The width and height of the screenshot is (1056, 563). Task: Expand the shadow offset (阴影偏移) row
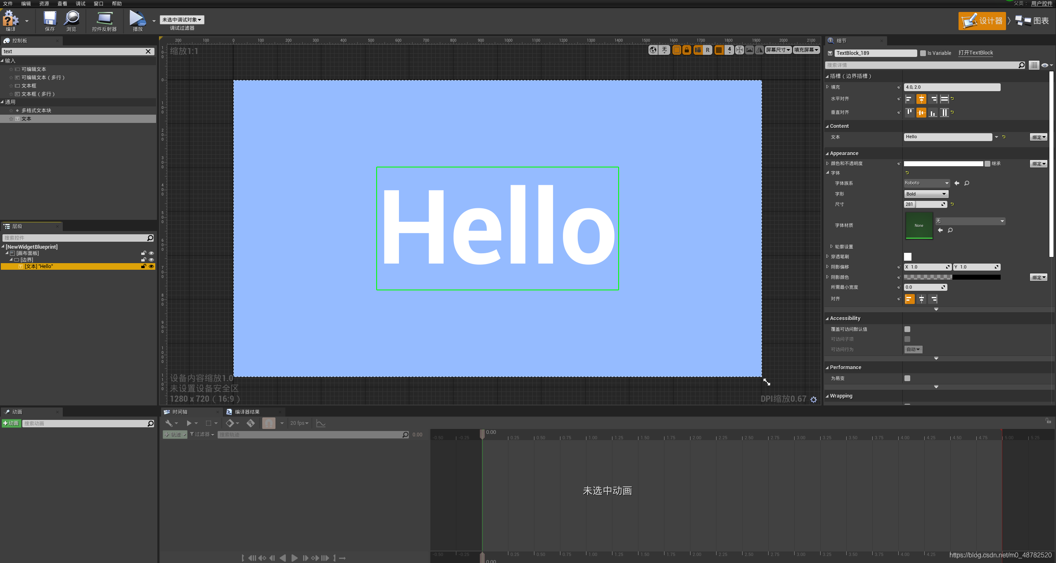coord(827,267)
